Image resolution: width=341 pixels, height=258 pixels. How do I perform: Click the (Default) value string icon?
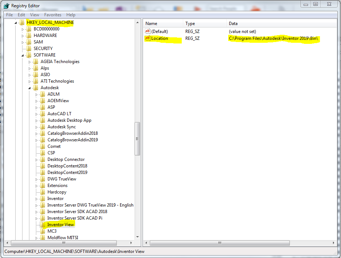tap(148, 31)
